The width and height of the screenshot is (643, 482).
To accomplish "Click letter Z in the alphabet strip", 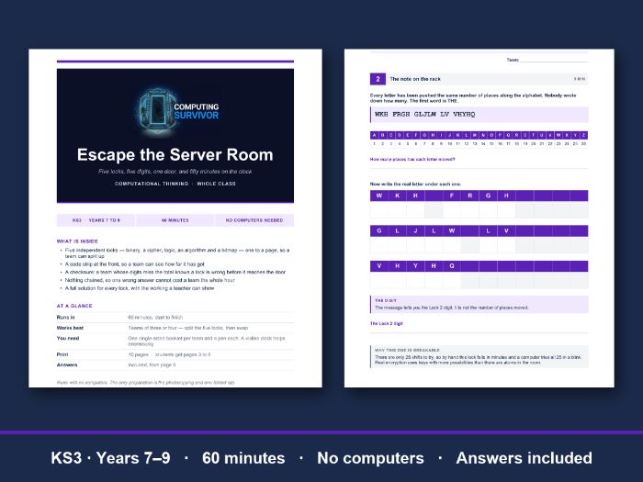I will coord(583,135).
